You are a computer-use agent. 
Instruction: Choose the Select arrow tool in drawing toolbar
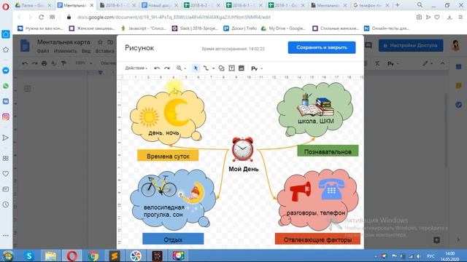click(x=196, y=68)
